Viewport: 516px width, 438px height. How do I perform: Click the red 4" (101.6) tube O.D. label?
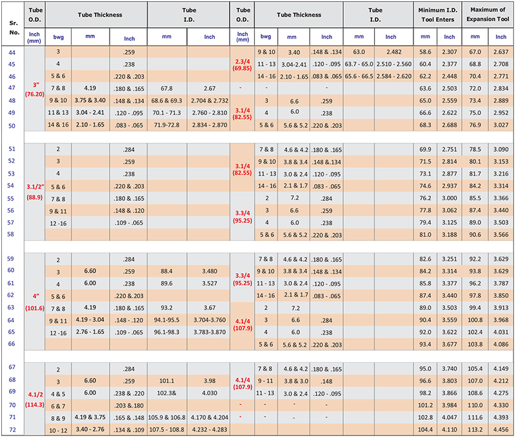click(35, 302)
